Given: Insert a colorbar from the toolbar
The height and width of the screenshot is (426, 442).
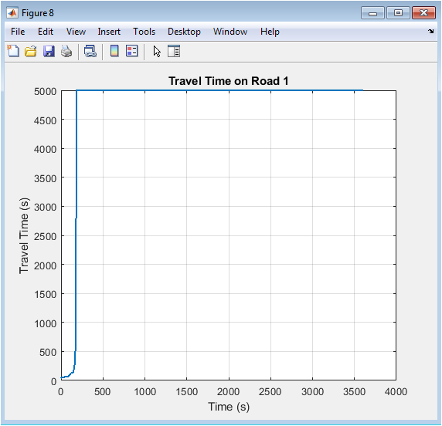Looking at the screenshot, I should click(x=114, y=51).
